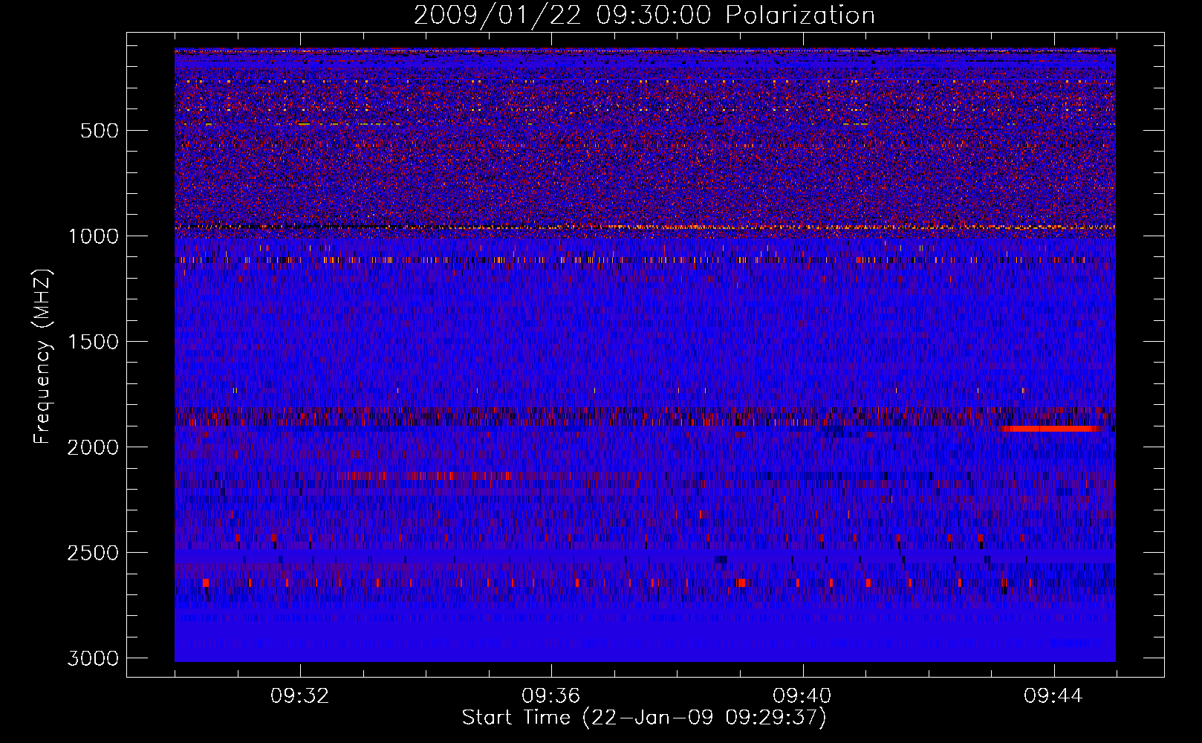Click the 1000 frequency tick label

click(93, 236)
